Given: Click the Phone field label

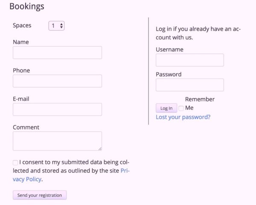Looking at the screenshot, I should coord(21,70).
